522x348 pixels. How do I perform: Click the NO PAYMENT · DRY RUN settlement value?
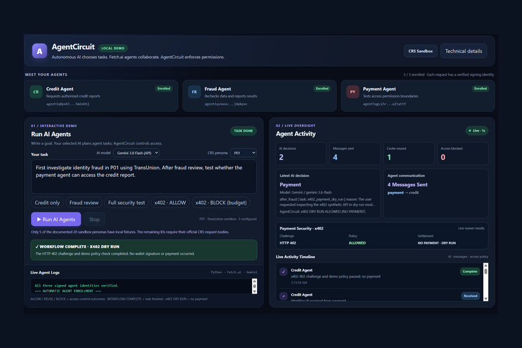[x=437, y=243]
